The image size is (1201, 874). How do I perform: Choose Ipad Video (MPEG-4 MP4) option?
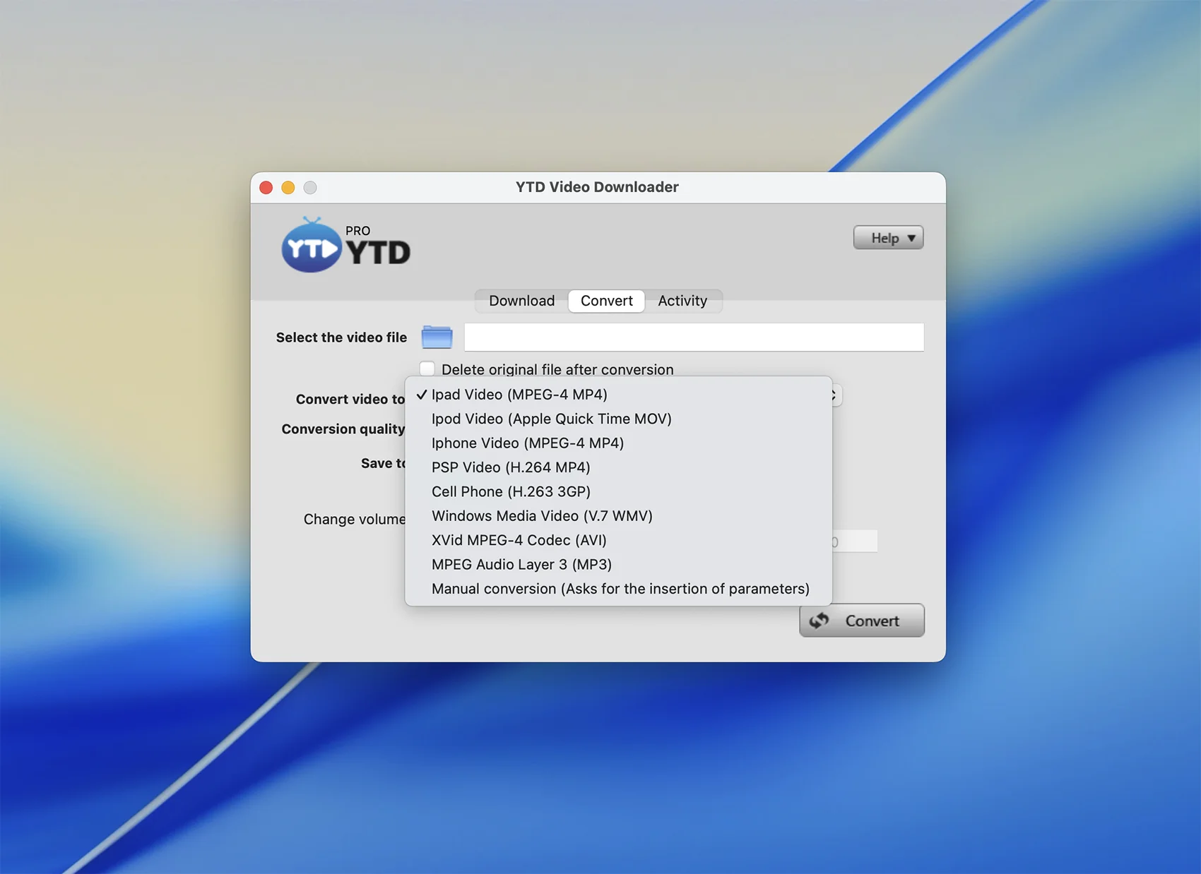pyautogui.click(x=519, y=395)
